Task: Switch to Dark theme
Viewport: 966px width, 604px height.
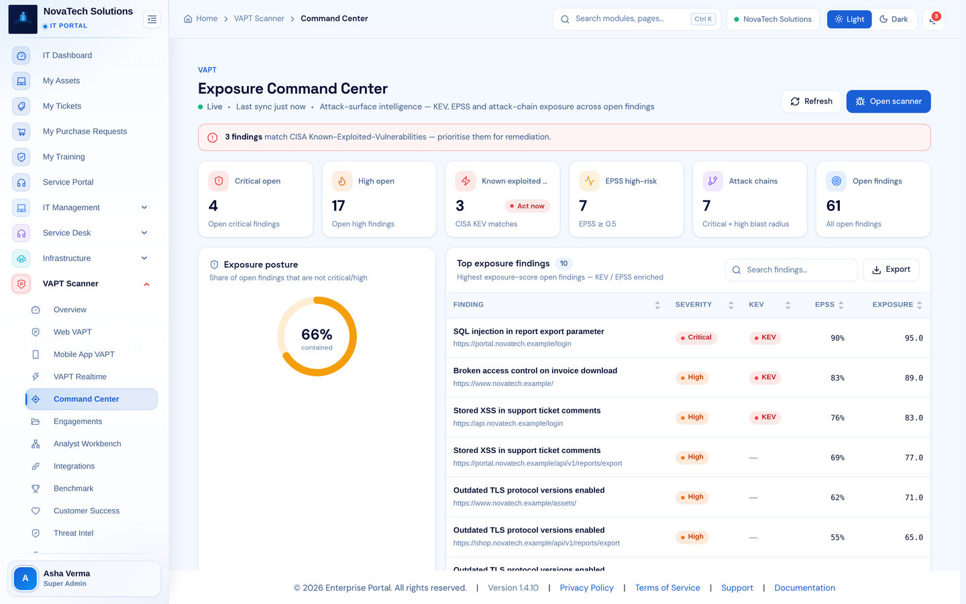Action: (894, 19)
